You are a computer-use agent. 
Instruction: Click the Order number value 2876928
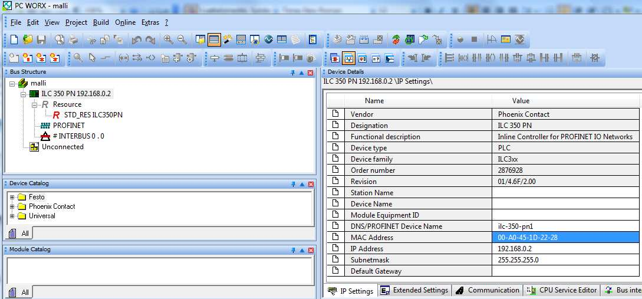pyautogui.click(x=565, y=170)
